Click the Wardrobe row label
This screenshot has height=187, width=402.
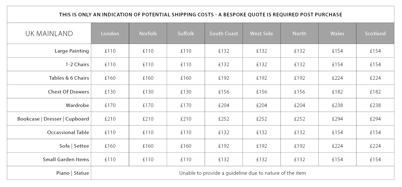click(77, 105)
